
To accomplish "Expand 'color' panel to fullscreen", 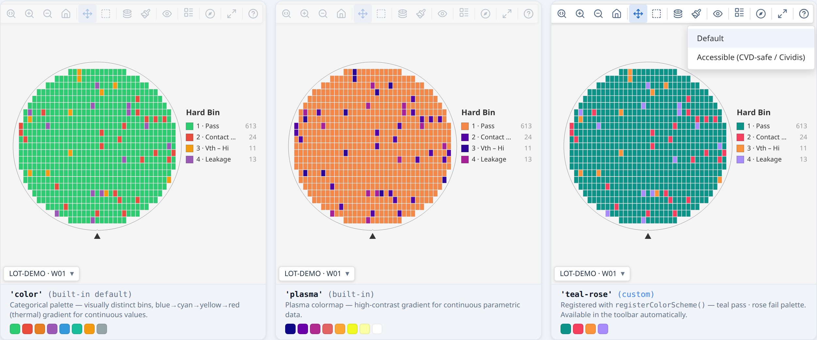I will pyautogui.click(x=232, y=14).
